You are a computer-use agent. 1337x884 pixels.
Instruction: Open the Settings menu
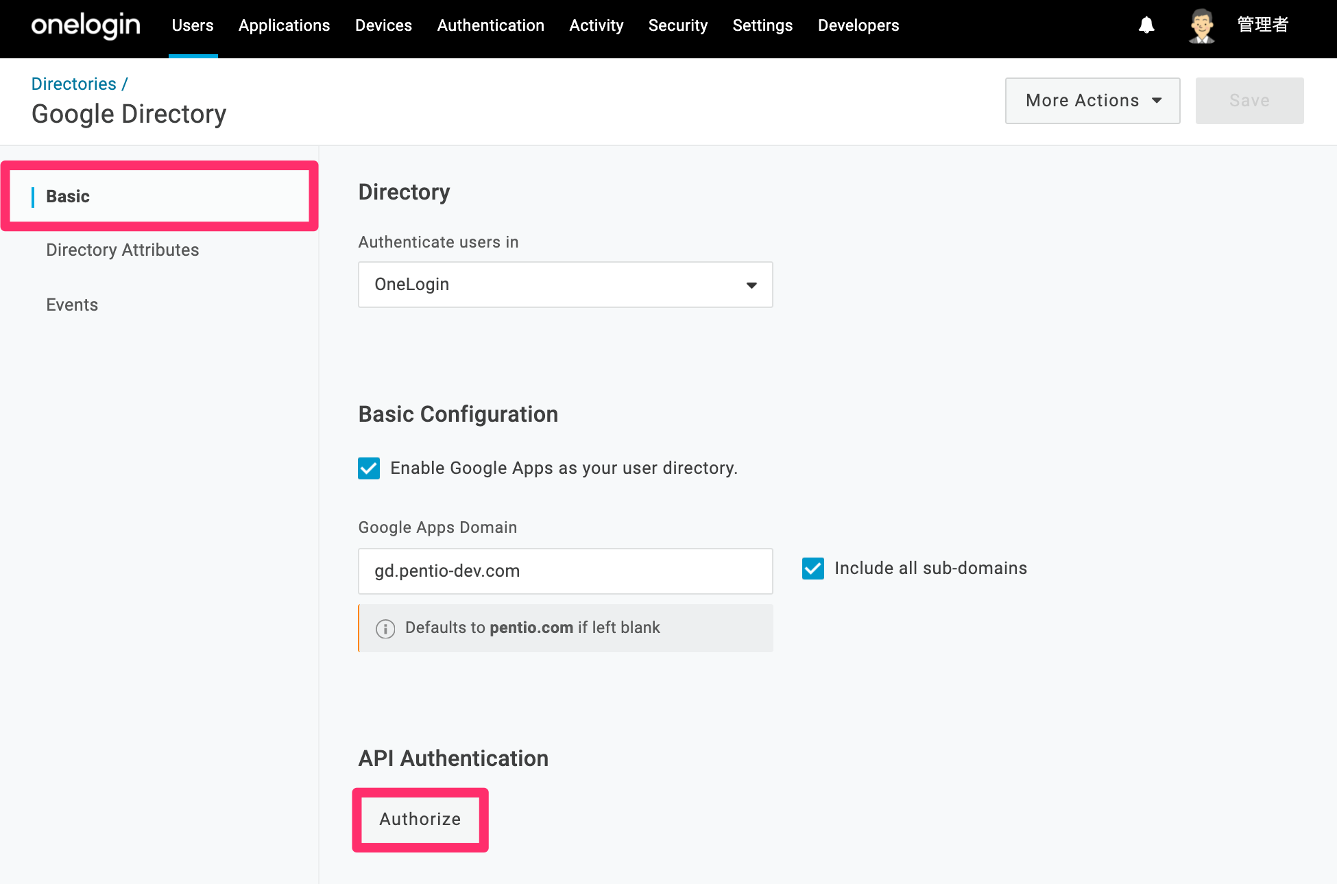click(762, 25)
